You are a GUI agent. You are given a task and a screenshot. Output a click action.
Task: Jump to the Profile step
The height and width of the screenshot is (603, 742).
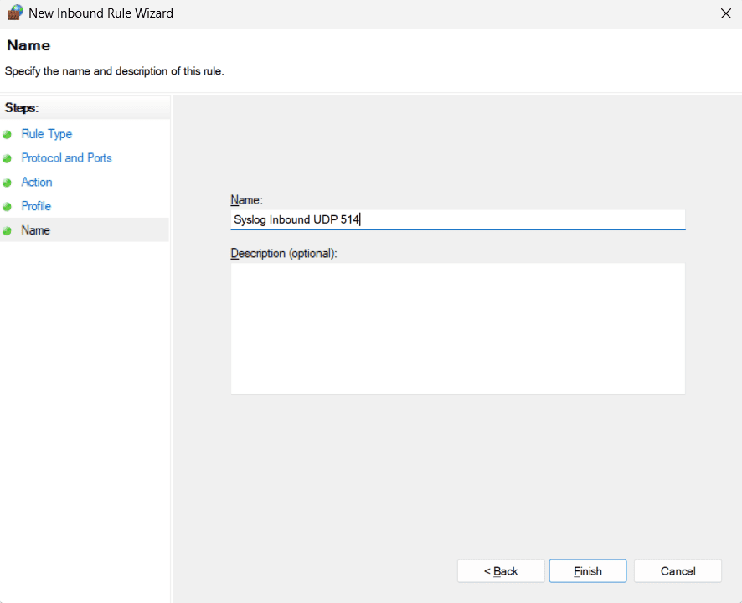[36, 206]
